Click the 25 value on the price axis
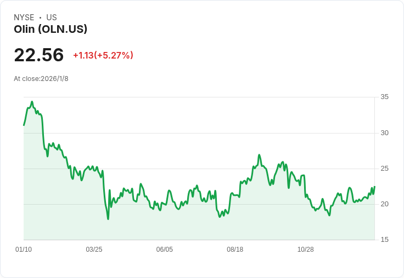 (385, 169)
